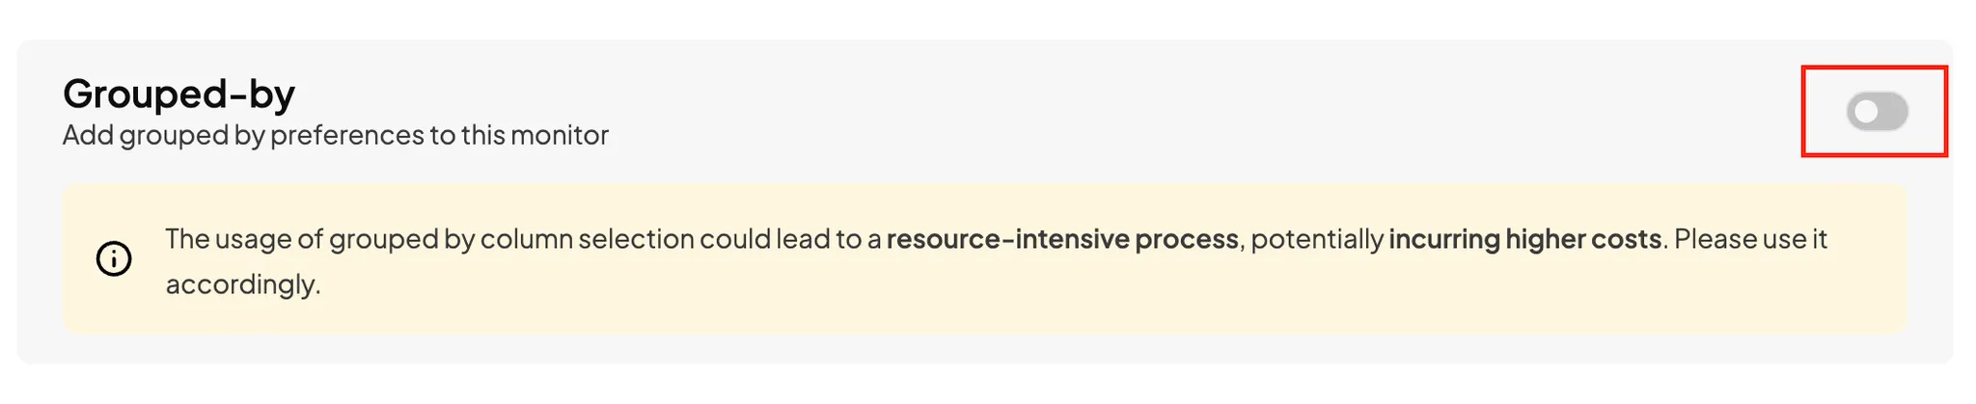Click 'Please use it' in the warning

coord(1750,239)
